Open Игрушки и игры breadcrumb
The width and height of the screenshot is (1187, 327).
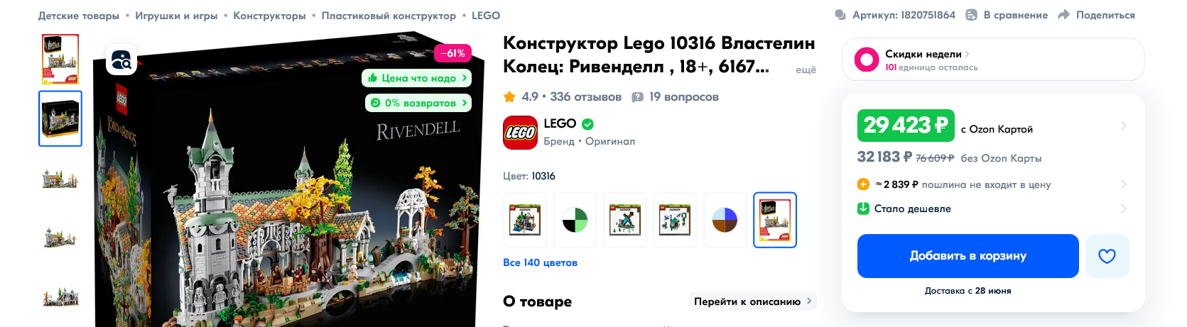pos(176,16)
